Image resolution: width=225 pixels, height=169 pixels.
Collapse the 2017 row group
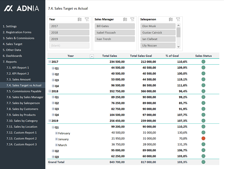coord(50,62)
